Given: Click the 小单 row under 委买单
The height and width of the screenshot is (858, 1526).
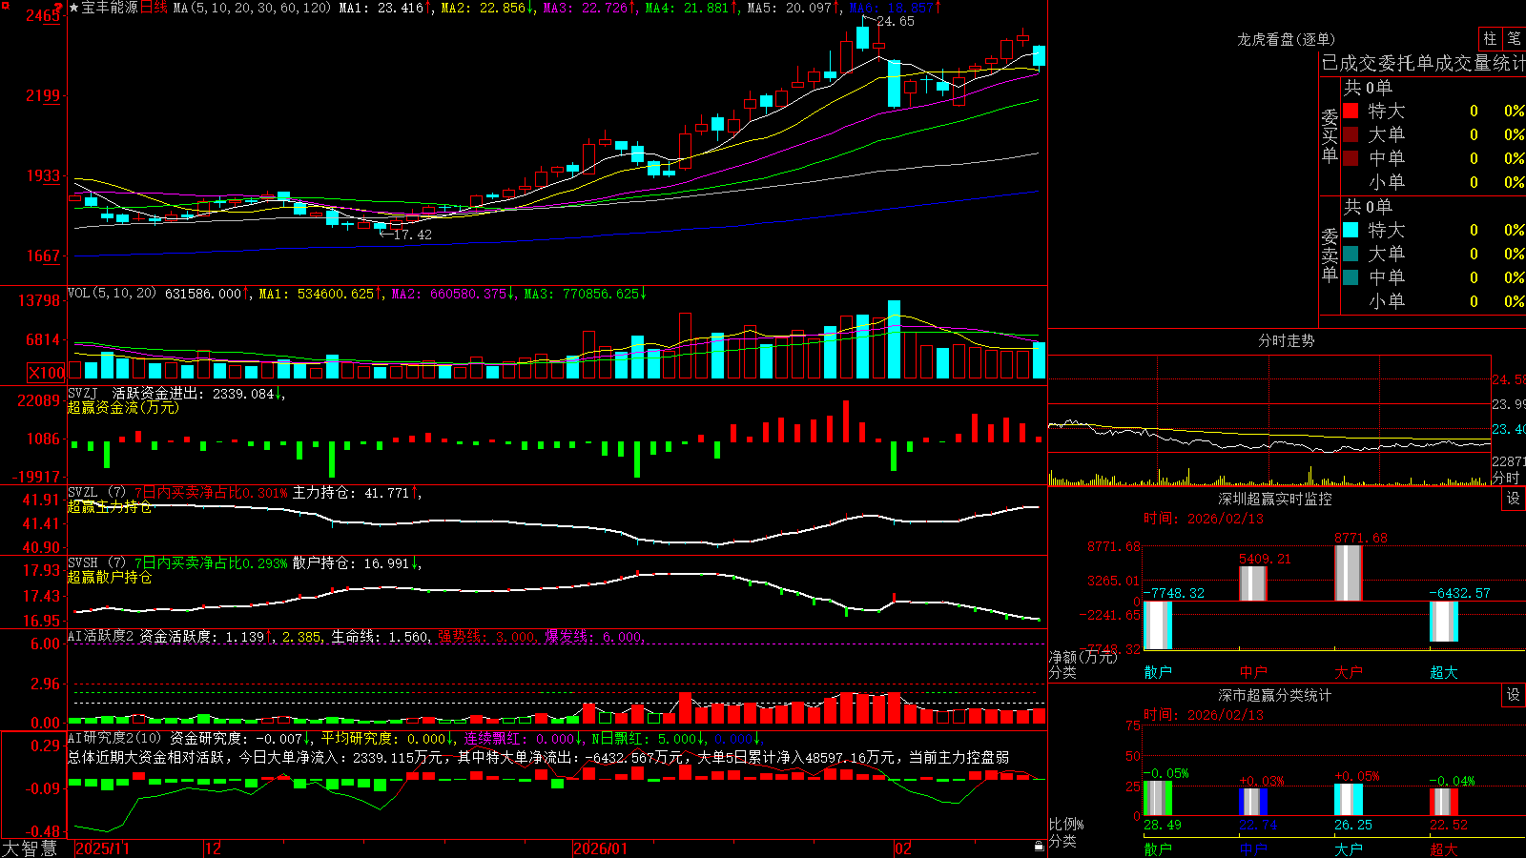Looking at the screenshot, I should point(1433,182).
